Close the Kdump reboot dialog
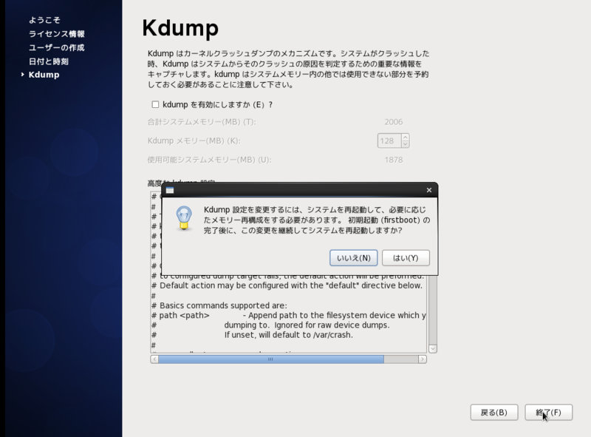 tap(429, 190)
